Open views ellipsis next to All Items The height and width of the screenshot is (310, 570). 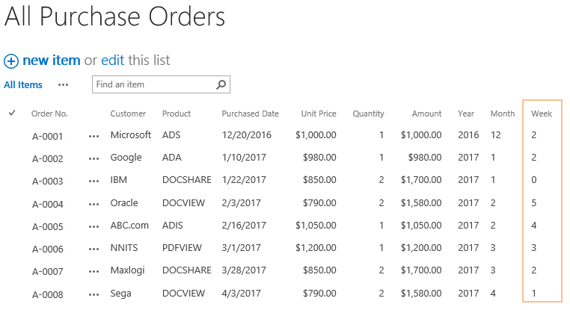click(63, 85)
